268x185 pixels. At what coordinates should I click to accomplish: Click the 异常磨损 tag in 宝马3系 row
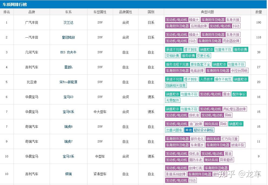point(226,160)
